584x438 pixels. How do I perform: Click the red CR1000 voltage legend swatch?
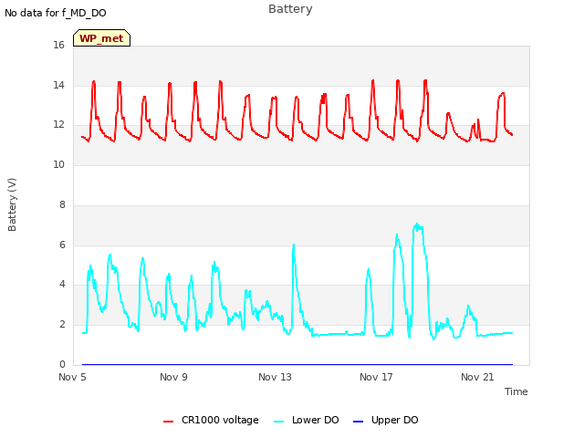tap(168, 422)
